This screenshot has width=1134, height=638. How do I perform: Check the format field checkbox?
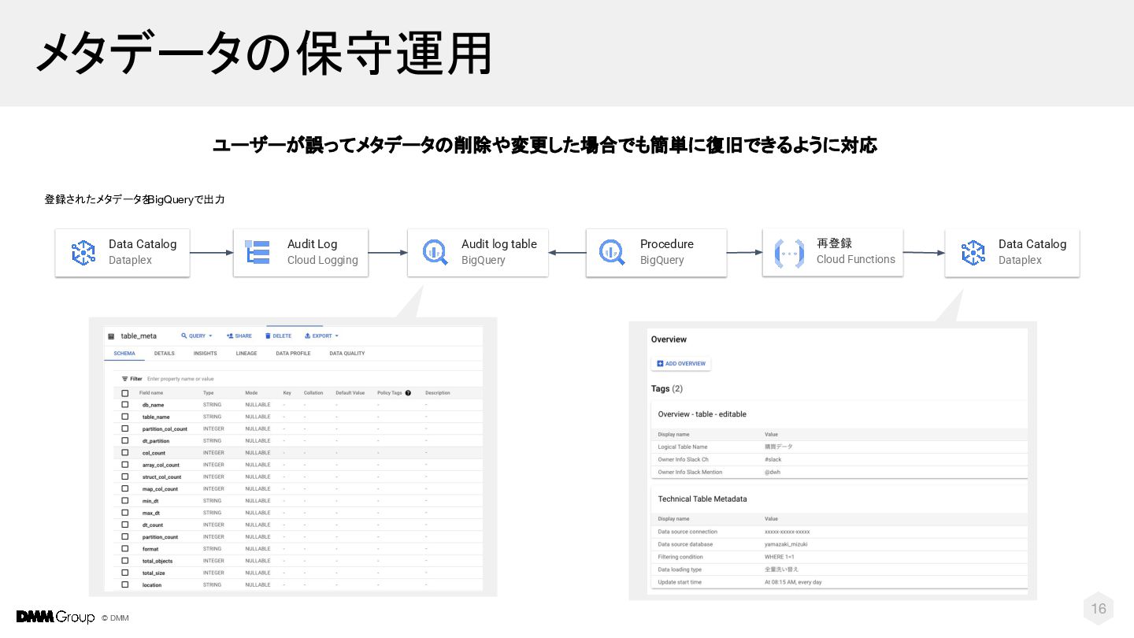(124, 549)
